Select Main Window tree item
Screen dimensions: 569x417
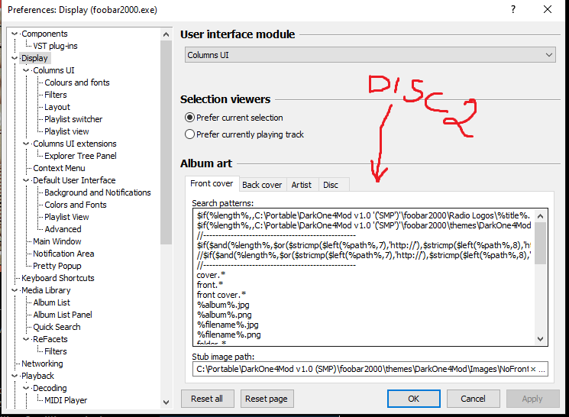pos(57,241)
